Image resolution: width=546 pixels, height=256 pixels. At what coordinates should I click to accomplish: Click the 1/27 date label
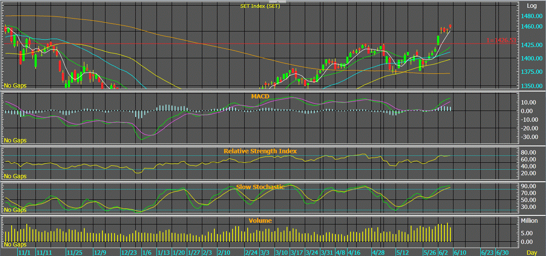tap(194, 252)
